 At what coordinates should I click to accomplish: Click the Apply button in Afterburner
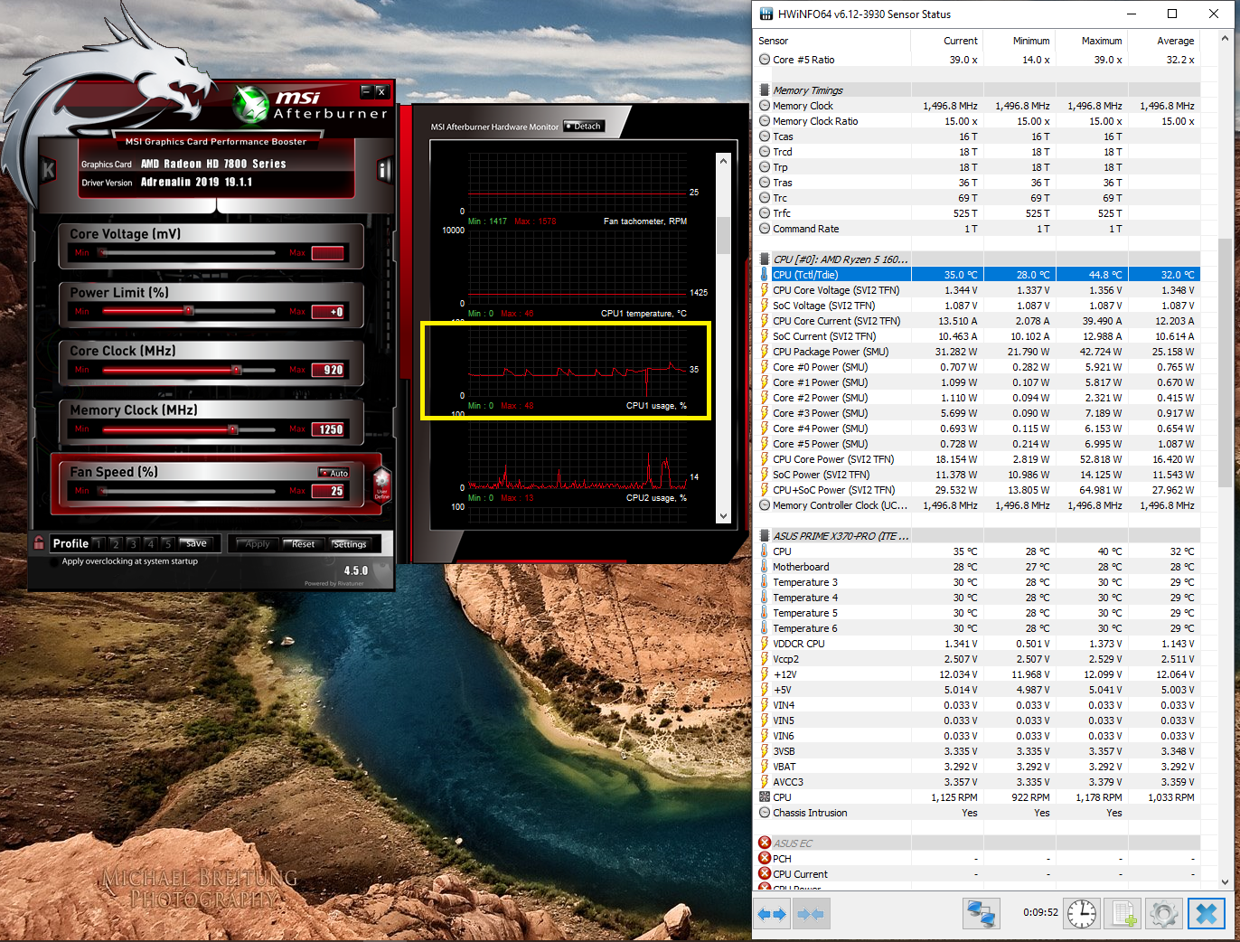[x=258, y=544]
